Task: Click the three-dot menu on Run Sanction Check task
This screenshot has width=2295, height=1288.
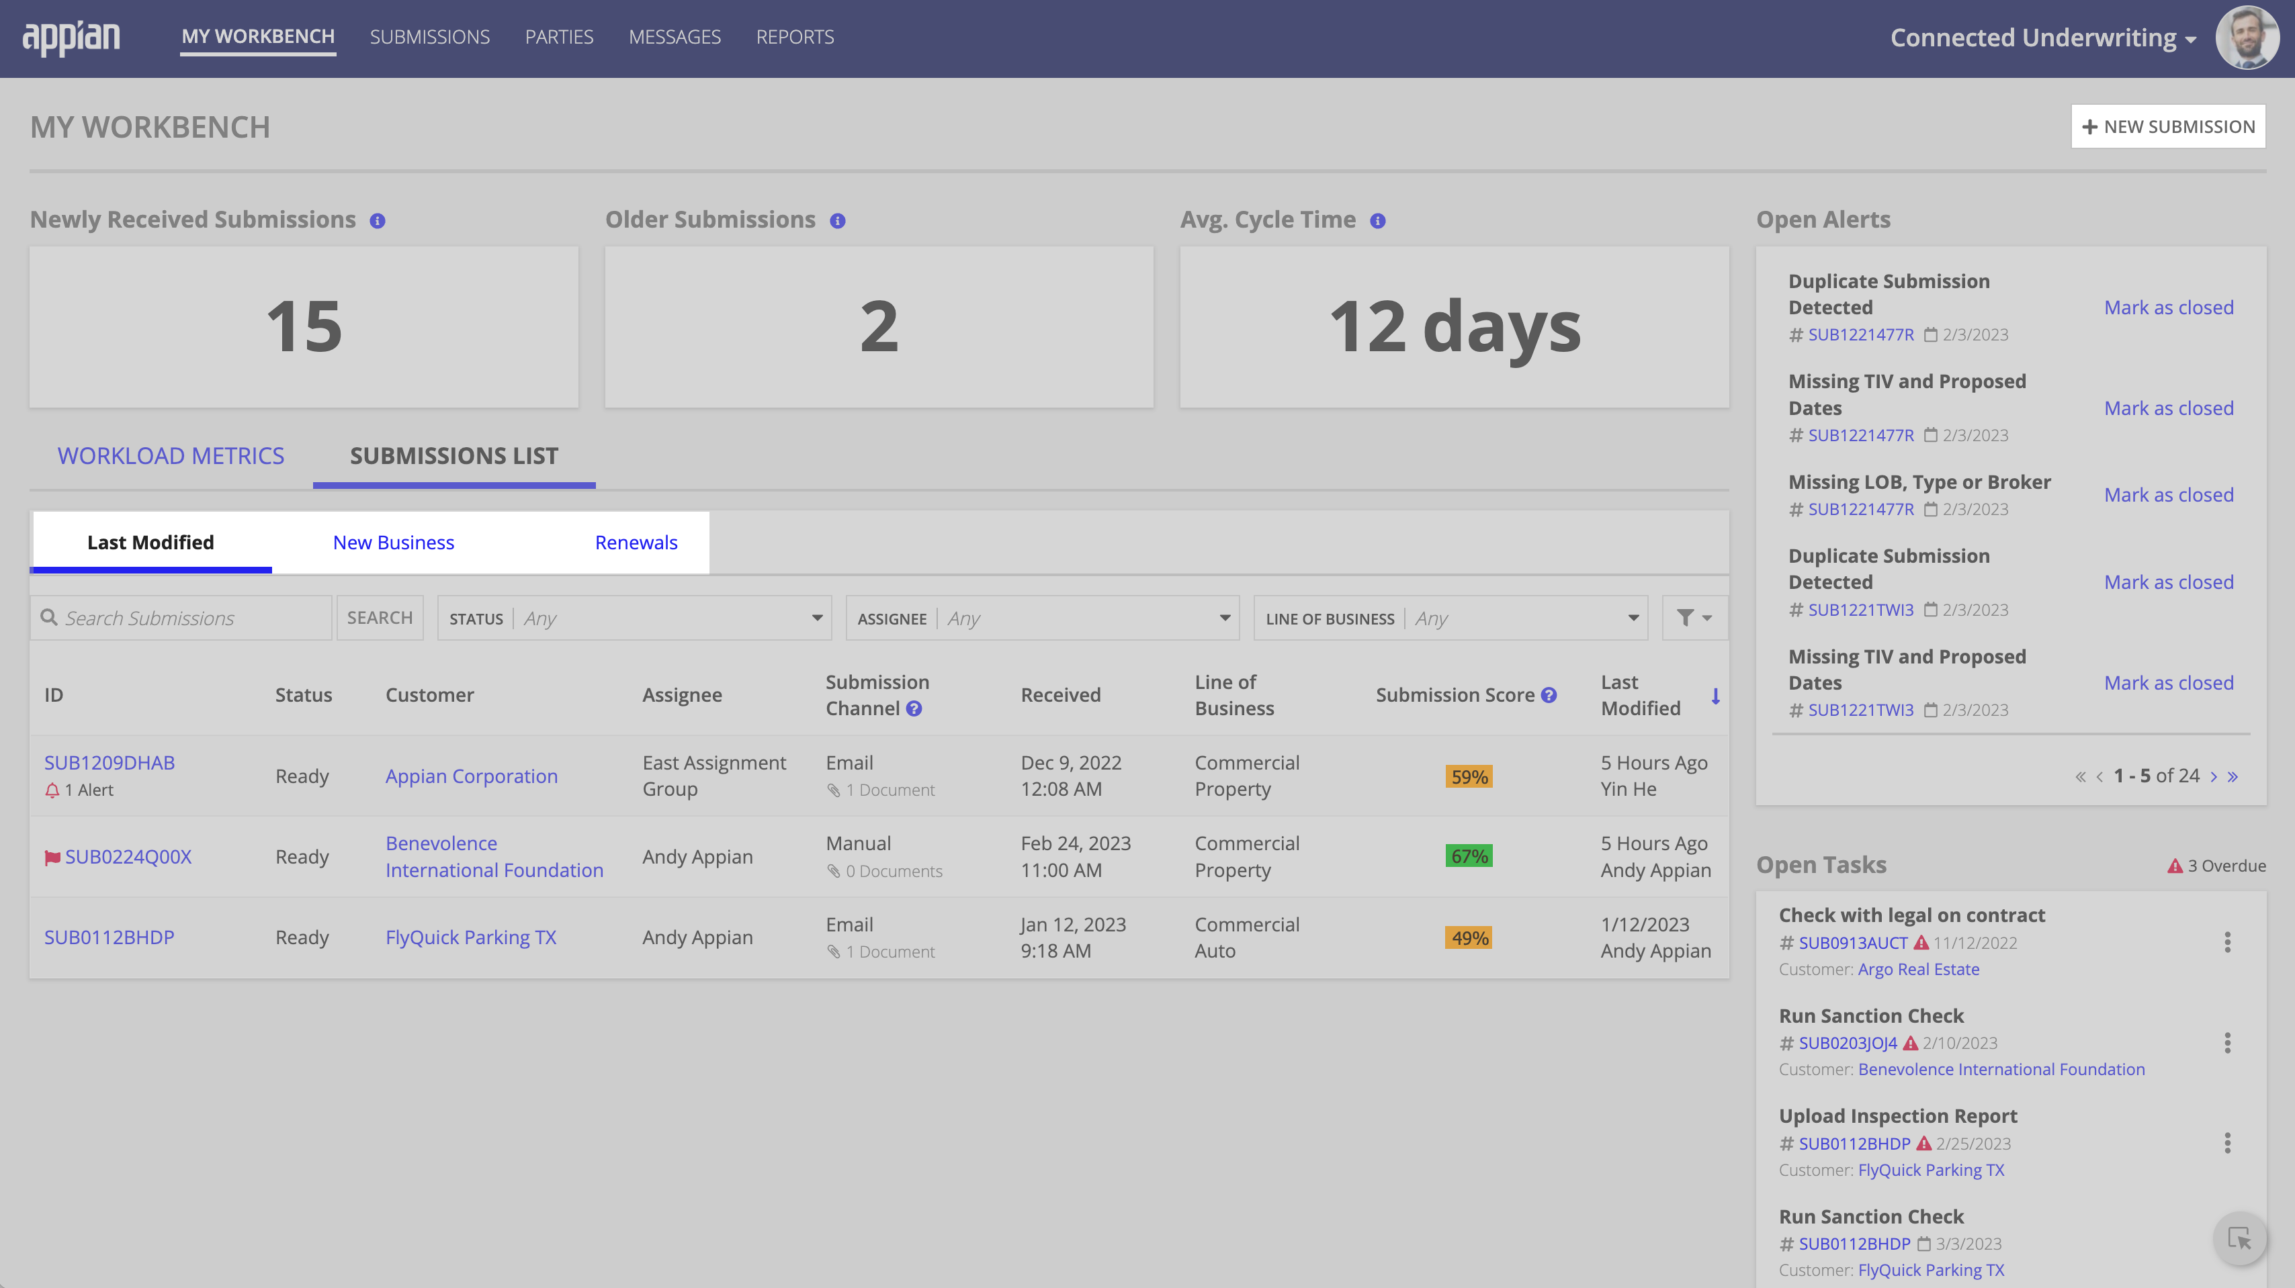Action: [x=2228, y=1042]
